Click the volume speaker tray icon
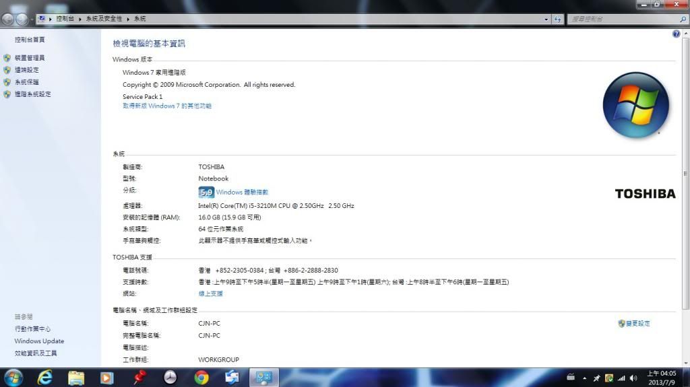Image resolution: width=690 pixels, height=387 pixels. click(633, 378)
